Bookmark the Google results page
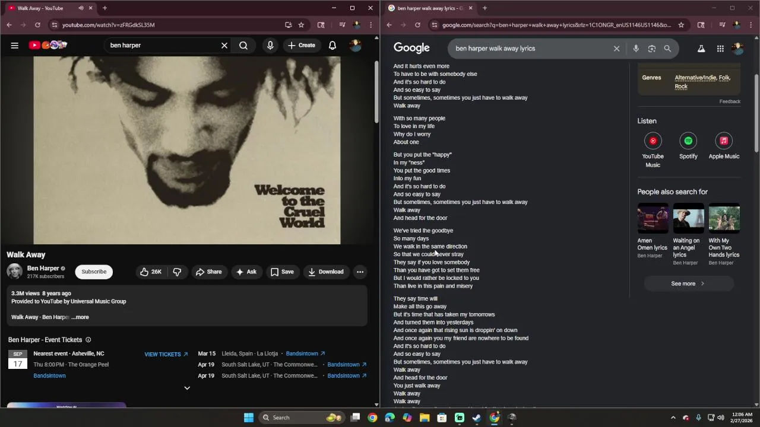 (681, 25)
